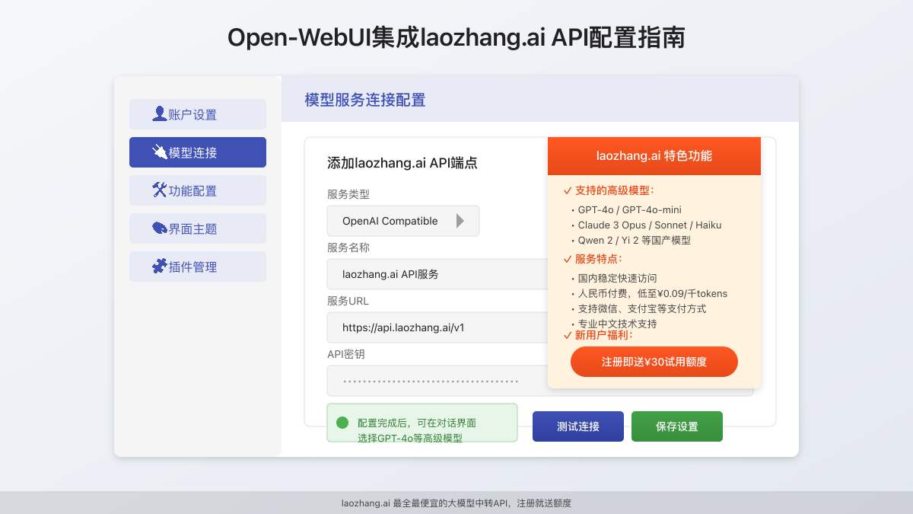The image size is (913, 514).
Task: Click the laozhang.ai 特色功能 header
Action: 654,156
